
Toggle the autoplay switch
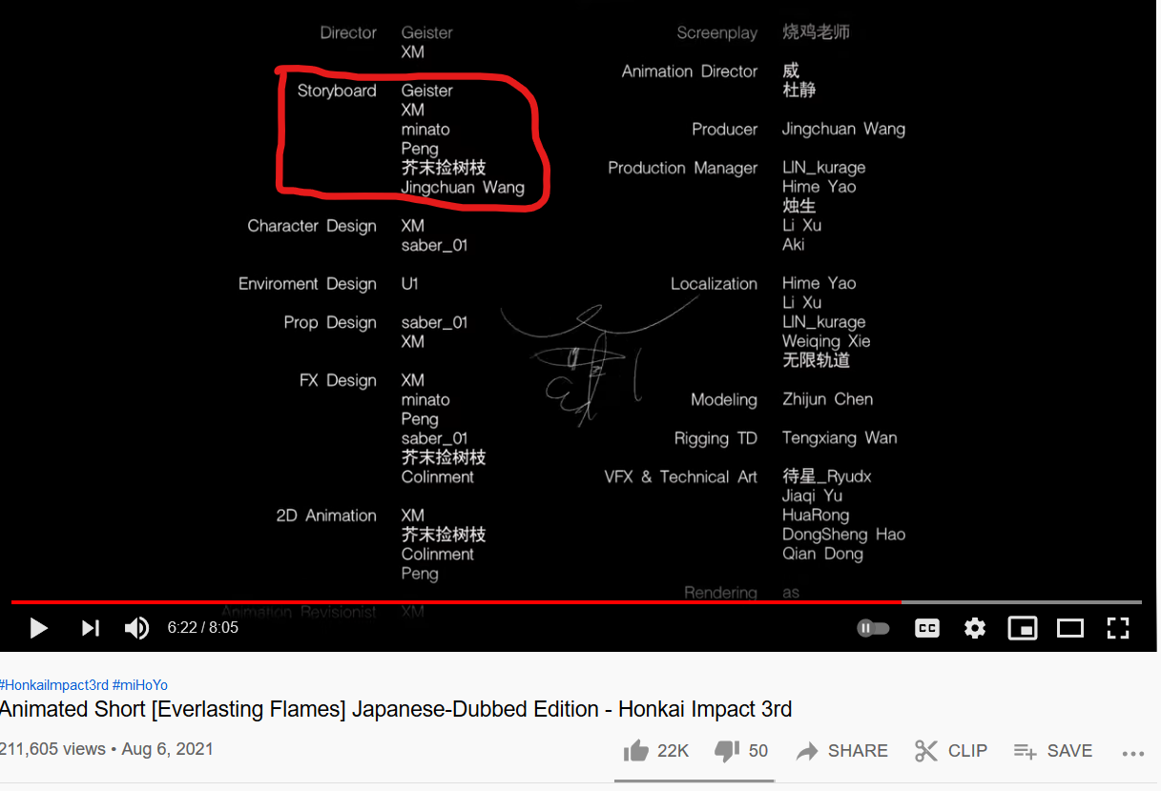point(873,628)
